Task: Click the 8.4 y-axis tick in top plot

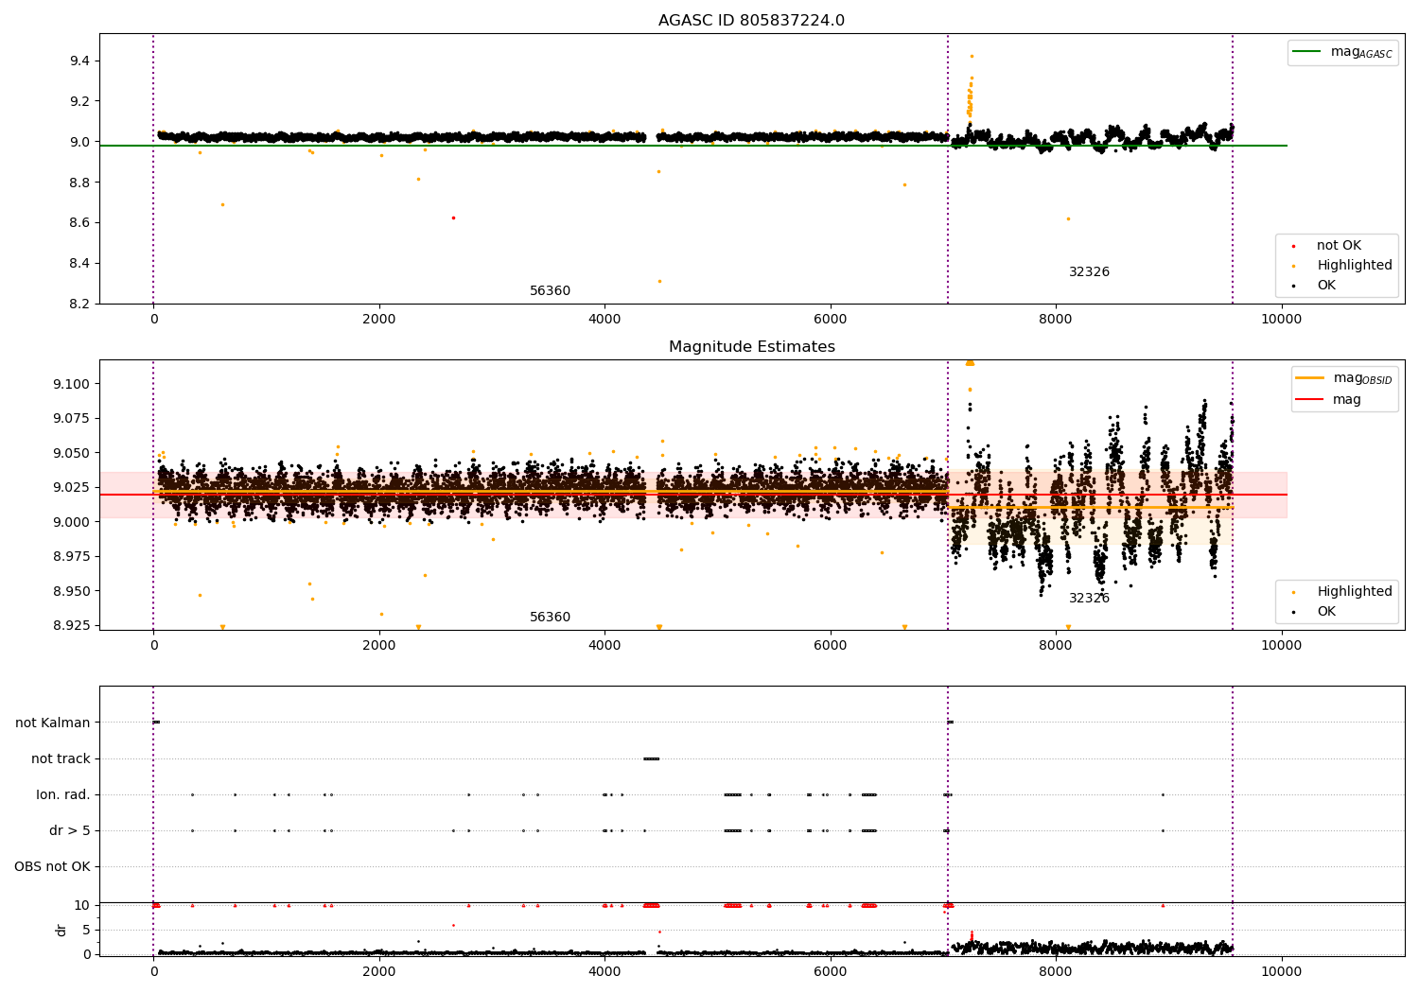Action: pos(79,264)
